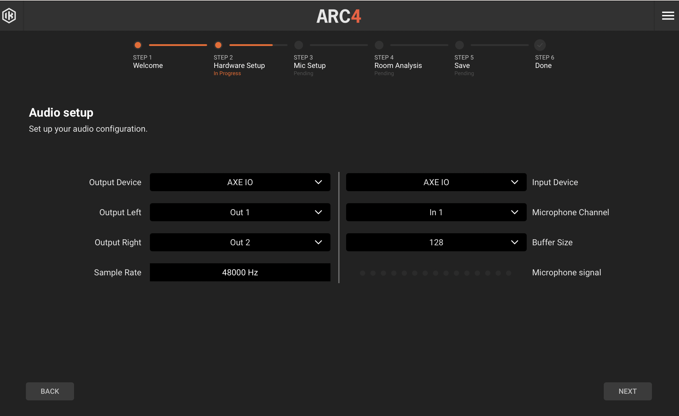679x416 pixels.
Task: Open the Buffer Size dropdown
Action: pyautogui.click(x=436, y=242)
